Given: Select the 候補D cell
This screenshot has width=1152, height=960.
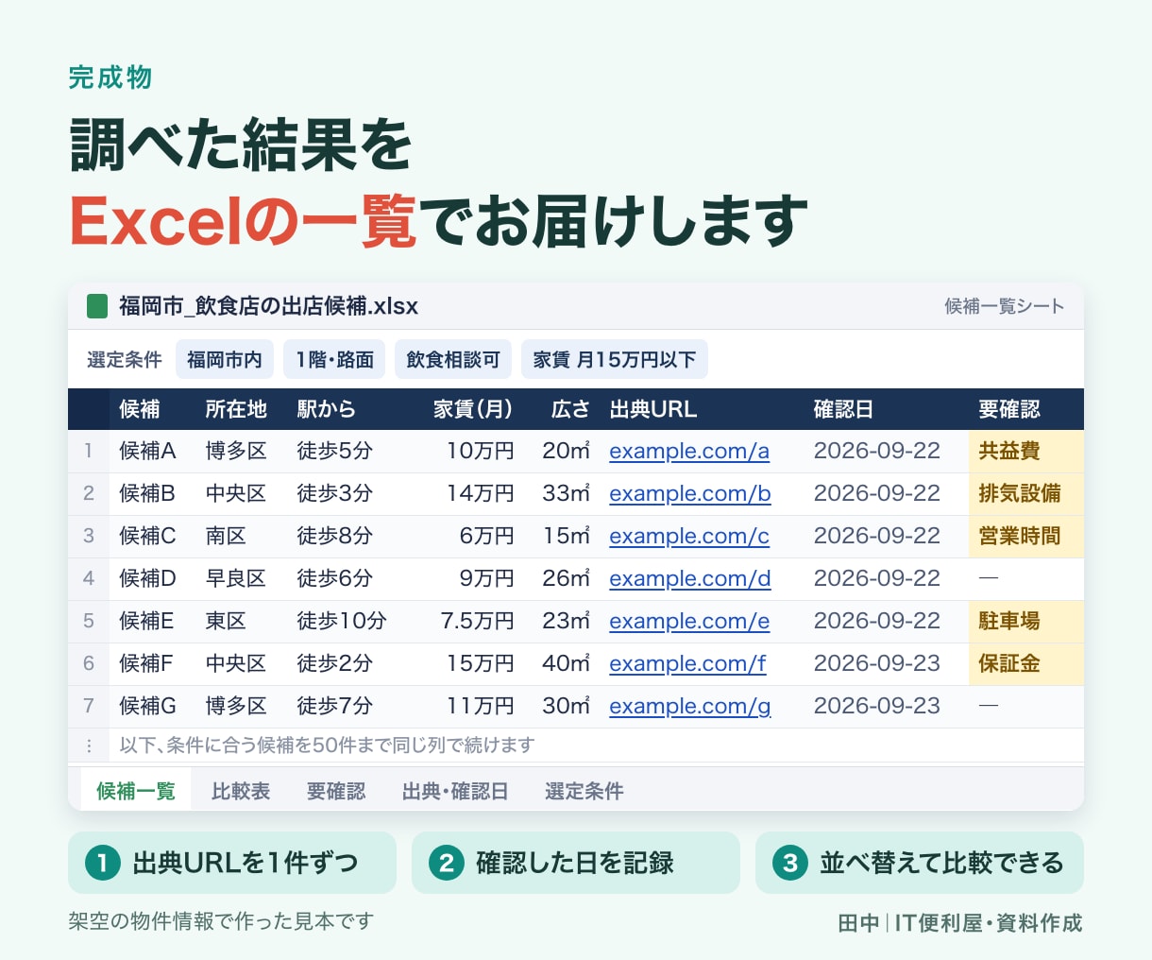Looking at the screenshot, I should click(147, 578).
